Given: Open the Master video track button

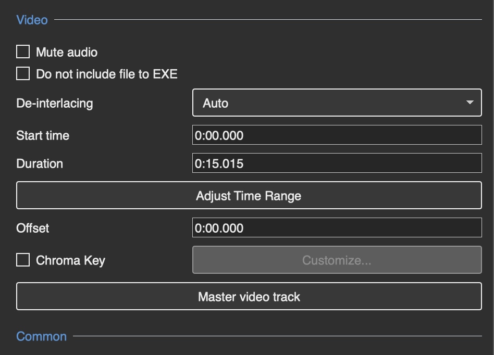Looking at the screenshot, I should [x=249, y=297].
